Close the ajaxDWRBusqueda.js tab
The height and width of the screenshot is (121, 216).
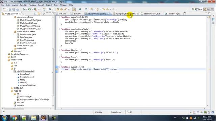[x=108, y=14]
